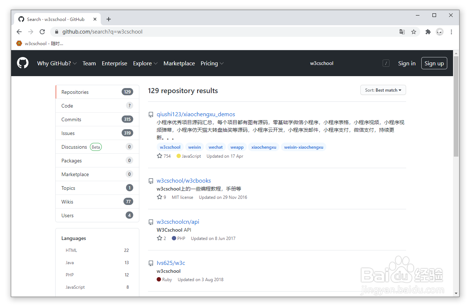Viewport: 470px width, 306px height.
Task: Filter by JavaScript language in sidebar
Action: 97,287
